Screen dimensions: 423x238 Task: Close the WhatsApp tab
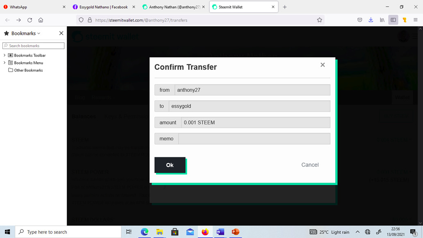tap(64, 7)
